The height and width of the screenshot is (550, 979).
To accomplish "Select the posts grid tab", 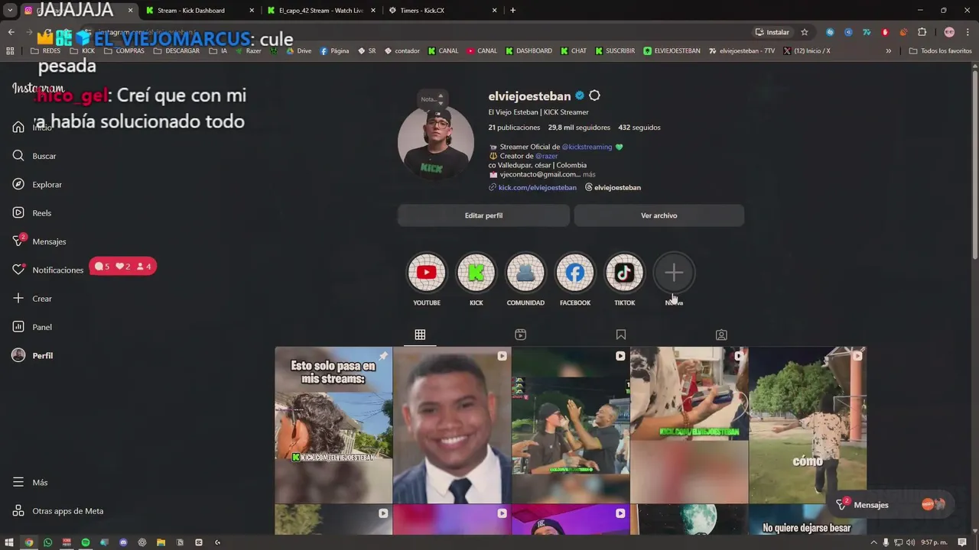I will (x=420, y=335).
